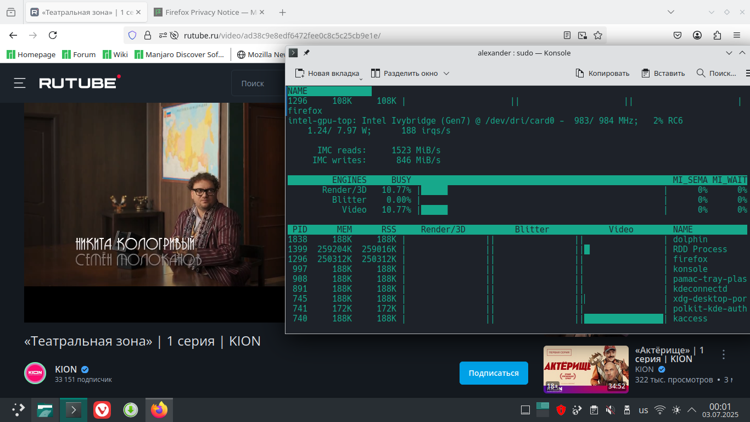
Task: Open Firefox extensions puzzle icon
Action: [717, 35]
